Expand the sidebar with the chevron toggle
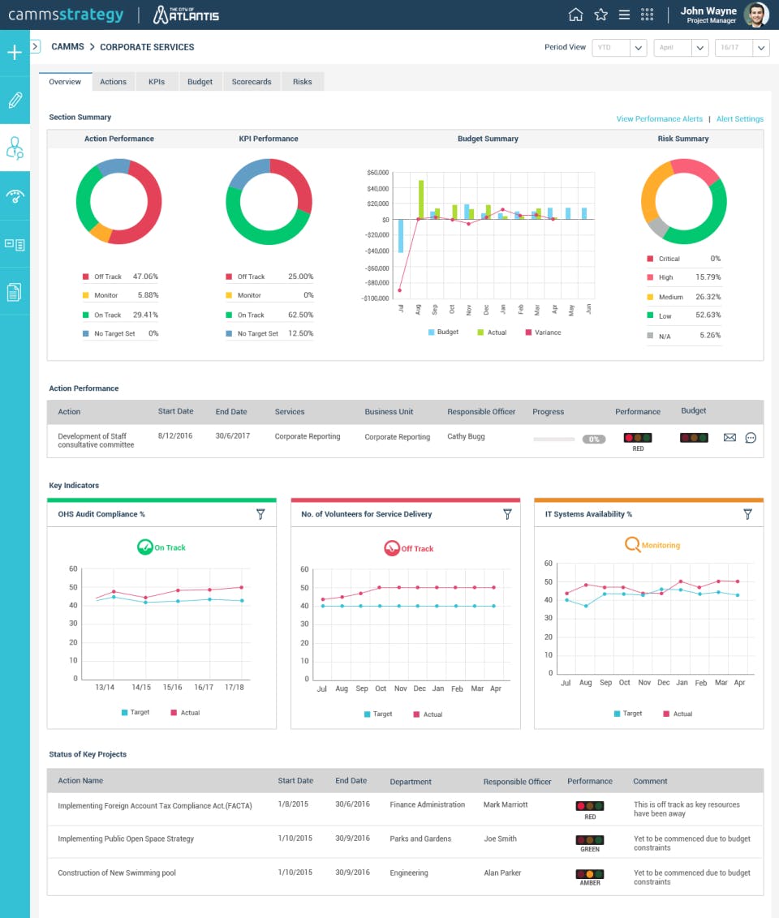The image size is (779, 918). pyautogui.click(x=35, y=46)
